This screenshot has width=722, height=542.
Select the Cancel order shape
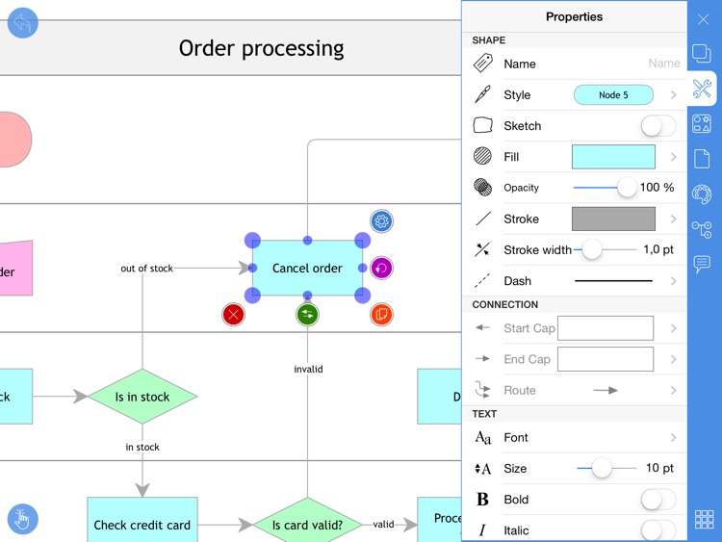308,268
